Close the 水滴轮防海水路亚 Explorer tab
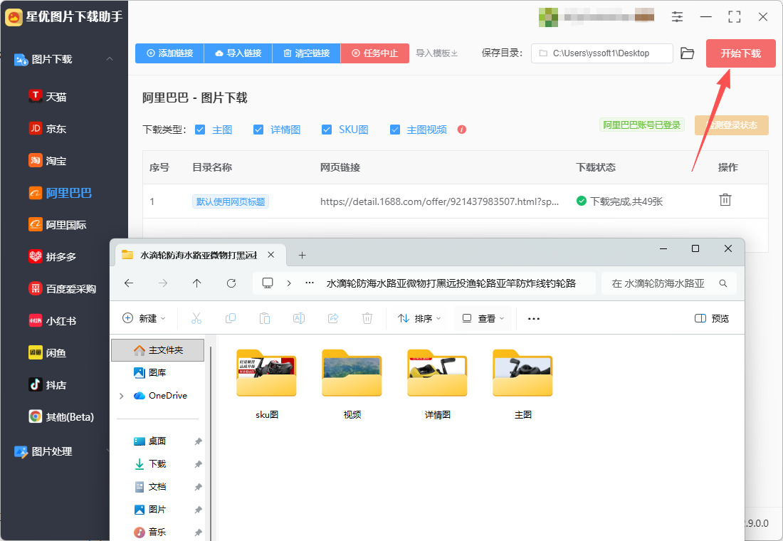This screenshot has width=783, height=541. [270, 255]
